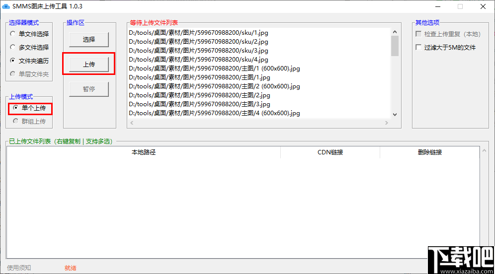Select file sku/3.jpg in pending list
This screenshot has width=495, height=274.
(199, 51)
